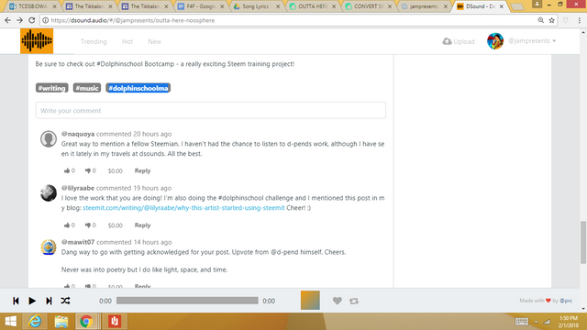Open the touch keyboard tray icon
Screen dimensions: 587x330
522,322
